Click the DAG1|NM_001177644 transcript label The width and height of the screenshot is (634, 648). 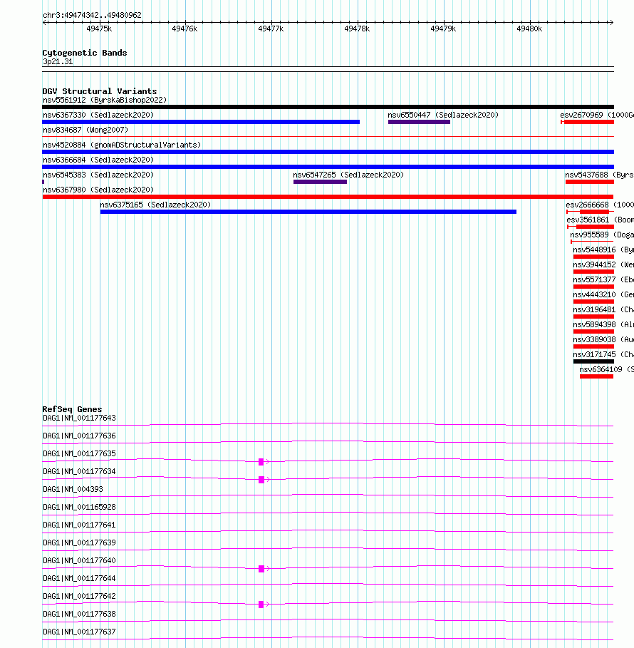[x=79, y=579]
